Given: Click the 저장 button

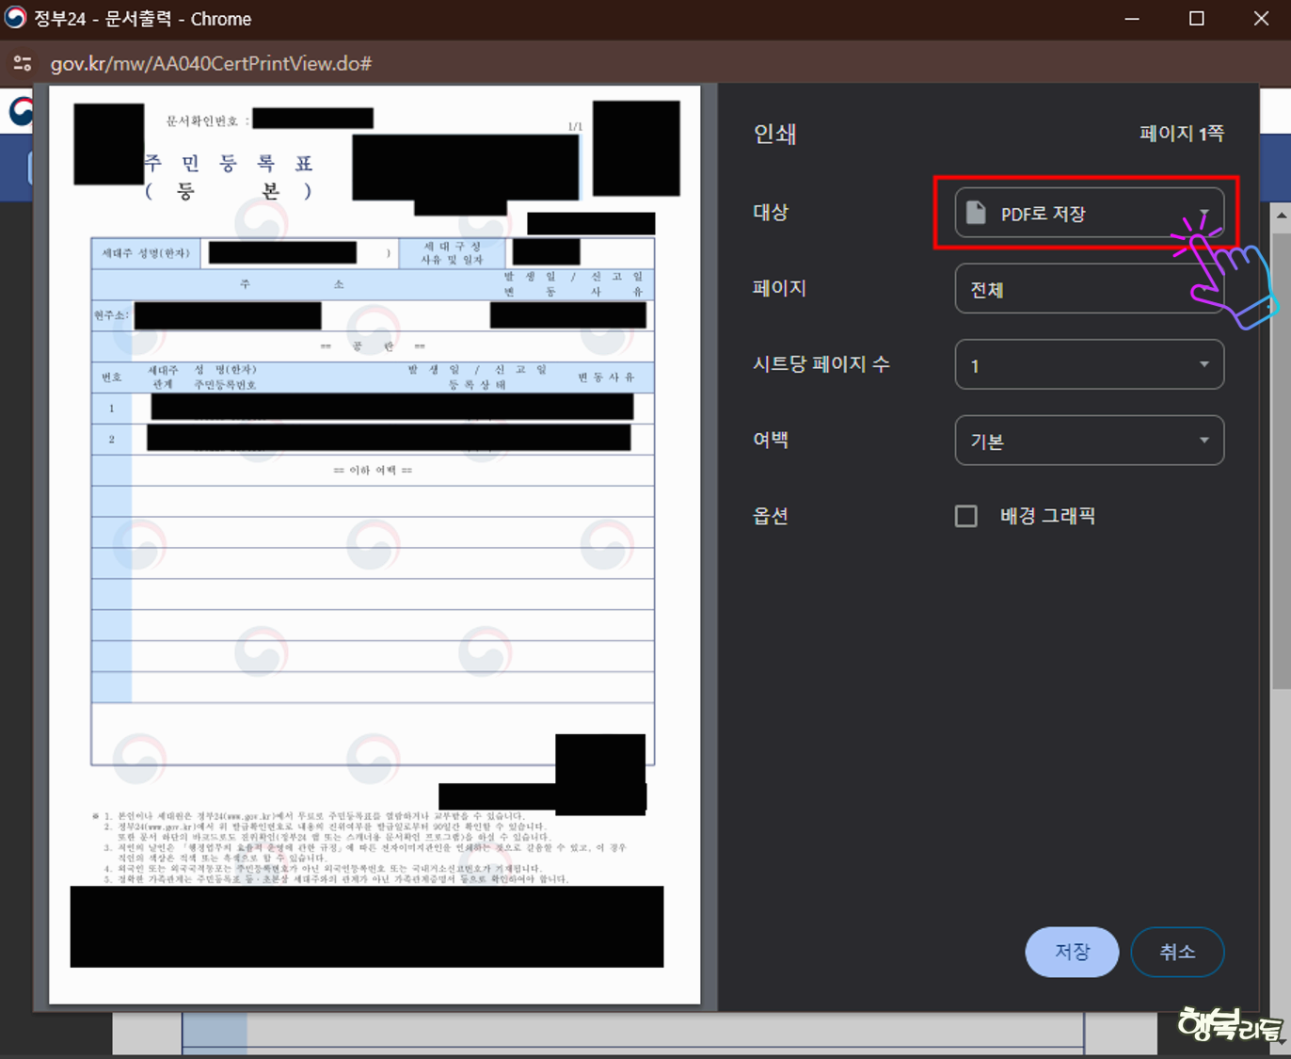Looking at the screenshot, I should click(1072, 952).
